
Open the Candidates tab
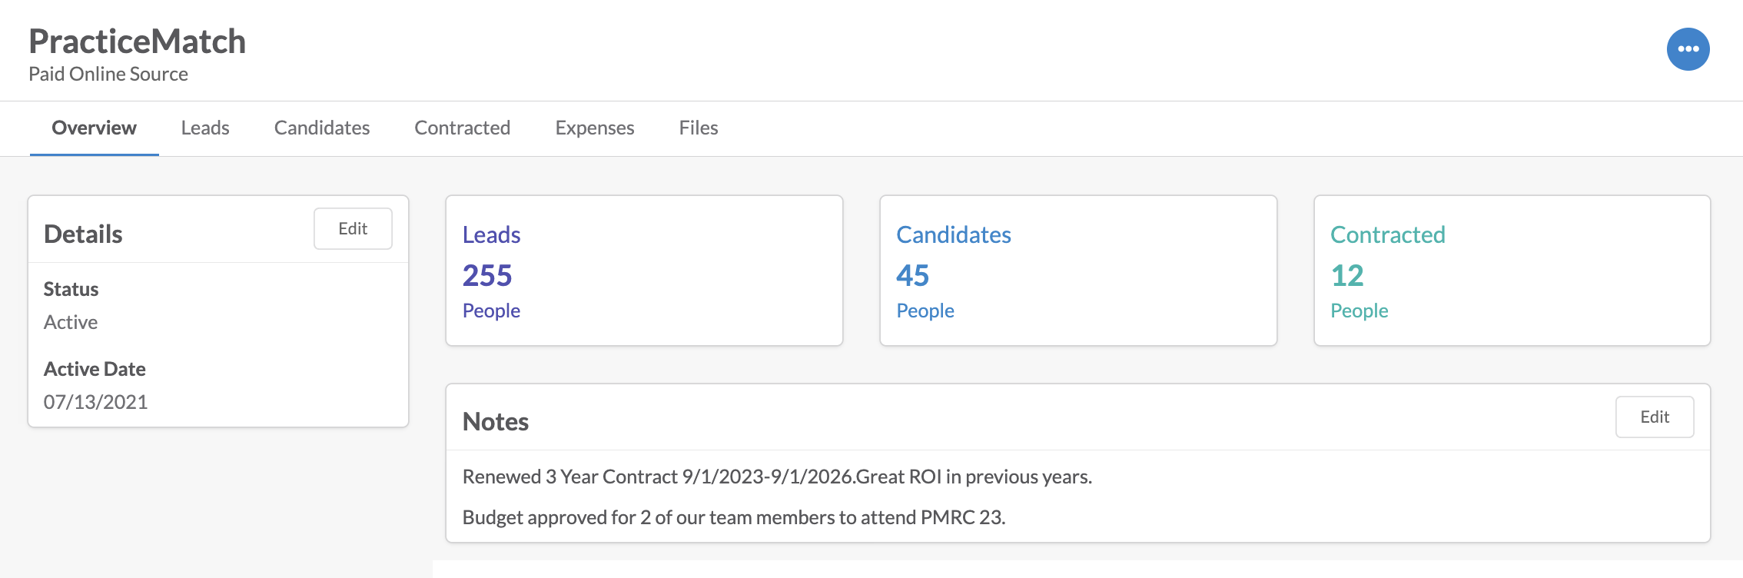[x=322, y=128]
